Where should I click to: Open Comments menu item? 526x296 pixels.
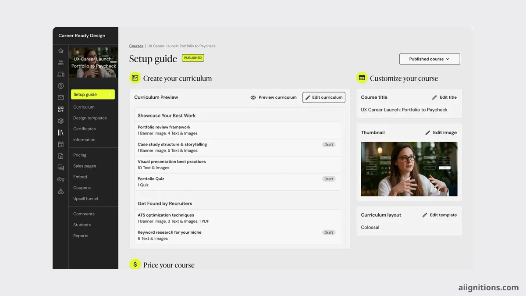click(x=84, y=214)
